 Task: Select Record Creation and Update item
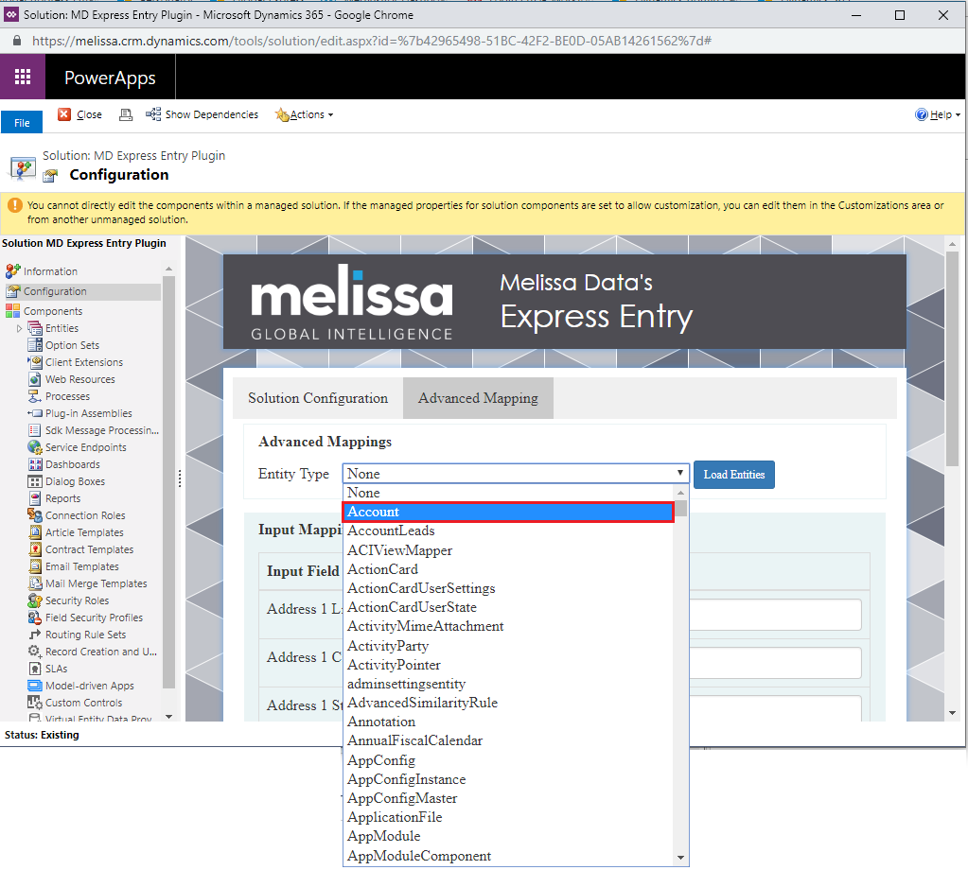click(x=100, y=652)
